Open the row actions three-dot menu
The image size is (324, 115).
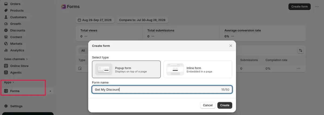pyautogui.click(x=298, y=68)
